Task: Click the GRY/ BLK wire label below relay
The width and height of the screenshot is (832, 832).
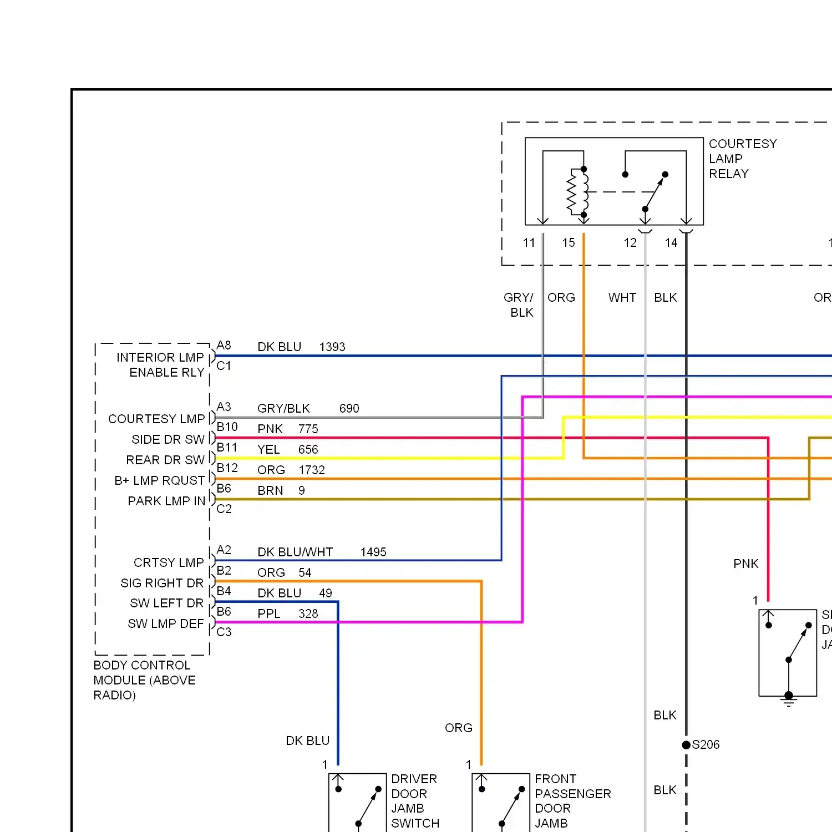Action: (519, 305)
